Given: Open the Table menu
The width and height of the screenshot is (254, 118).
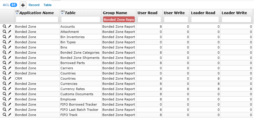Looking at the screenshot, I should point(47,5).
